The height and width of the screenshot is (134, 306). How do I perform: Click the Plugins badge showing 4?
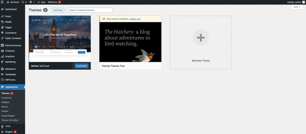[x=15, y=132]
